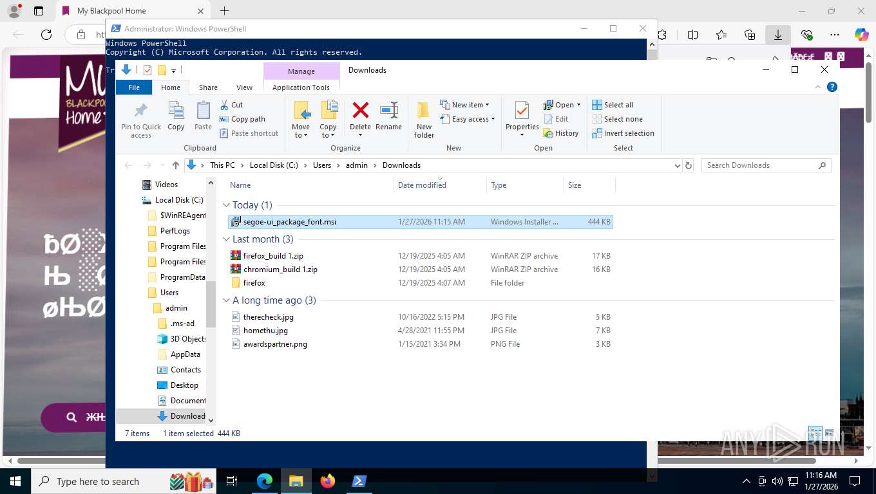Go up one folder level
This screenshot has width=876, height=494.
[176, 165]
